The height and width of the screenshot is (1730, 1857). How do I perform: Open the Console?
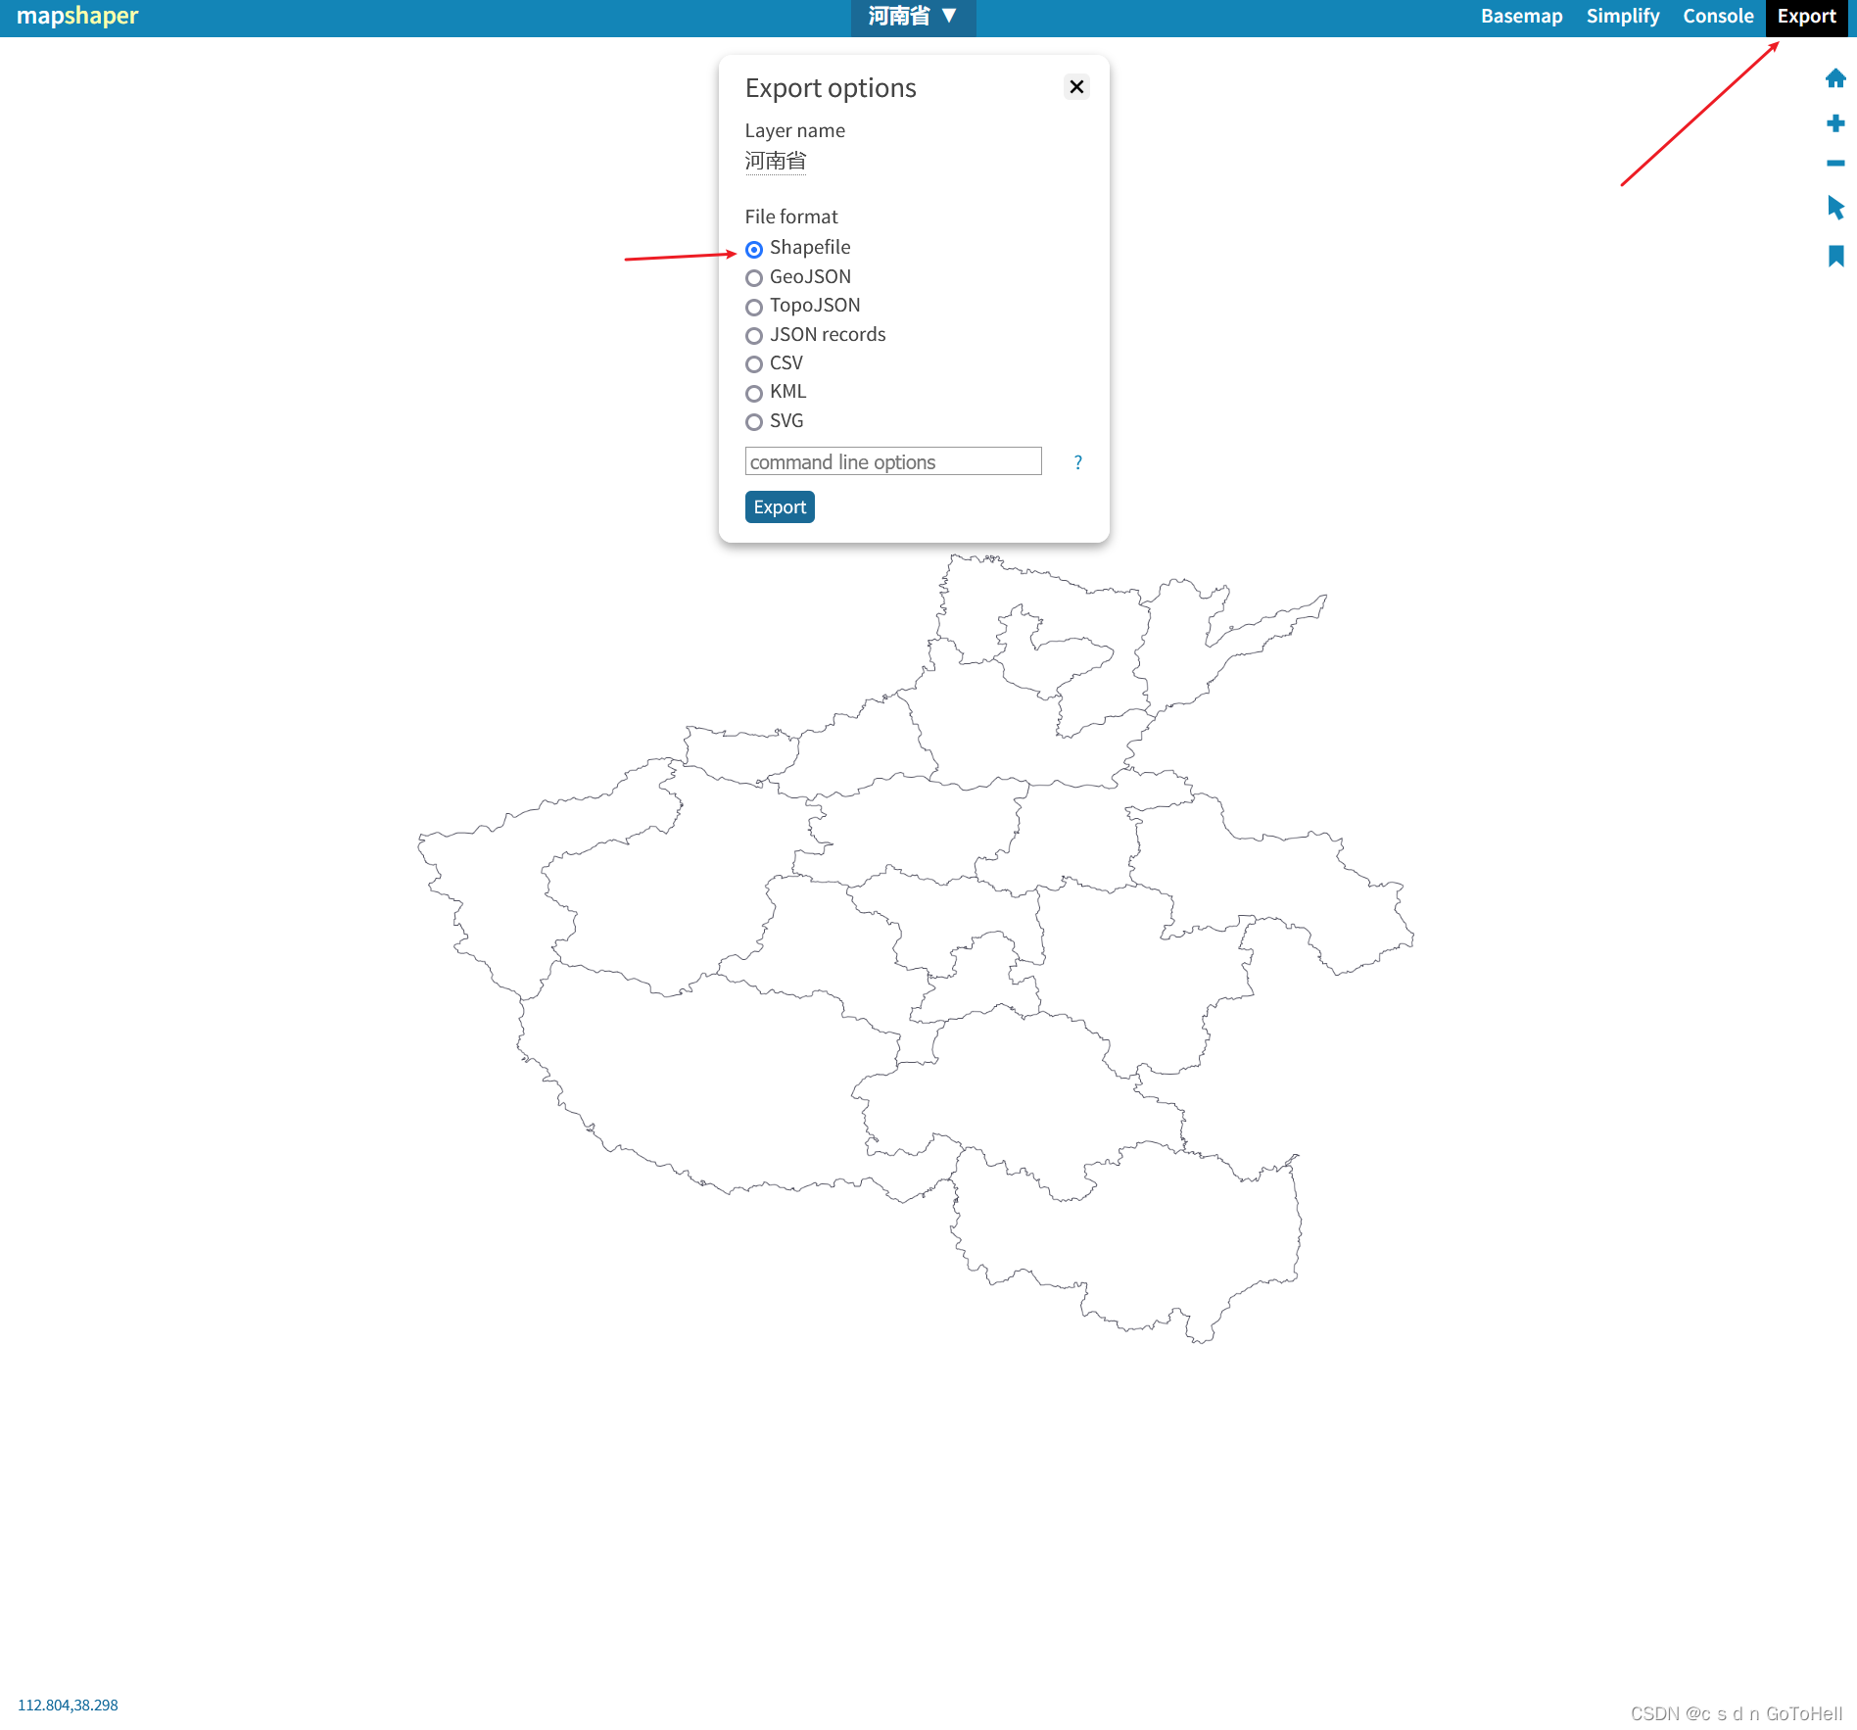click(1717, 16)
